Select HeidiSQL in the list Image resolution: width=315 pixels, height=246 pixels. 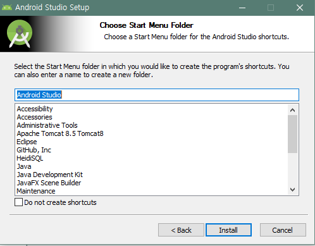30,158
